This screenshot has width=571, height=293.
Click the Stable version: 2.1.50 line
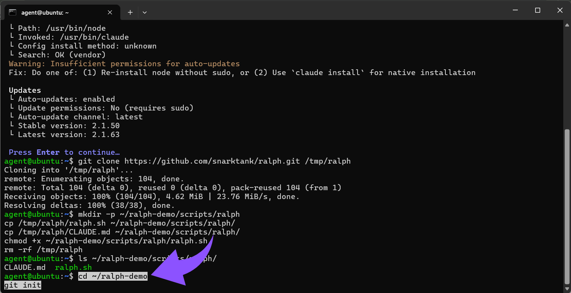(x=69, y=126)
